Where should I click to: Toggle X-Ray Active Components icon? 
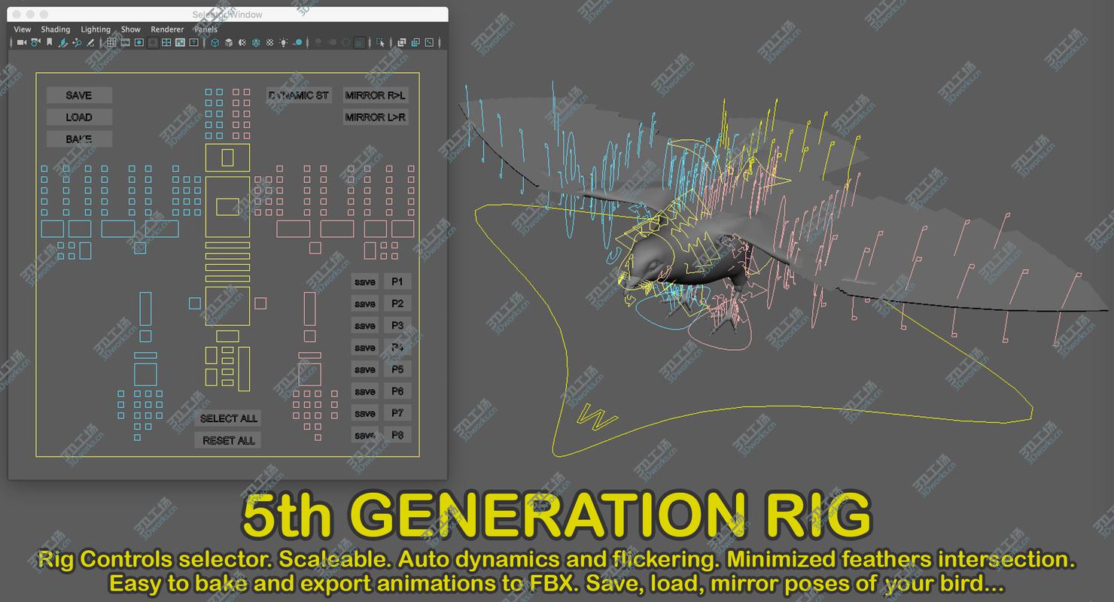point(415,43)
